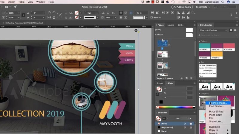The image size is (239, 134).
Task: Click the macOS Spotlight search icon
Action: (x=223, y=2)
